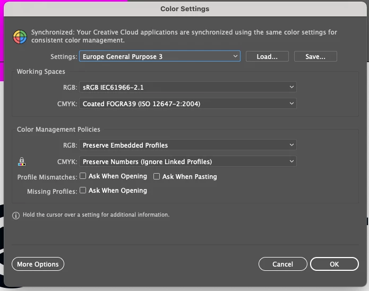Enable Ask When Pasting checkbox

click(157, 176)
